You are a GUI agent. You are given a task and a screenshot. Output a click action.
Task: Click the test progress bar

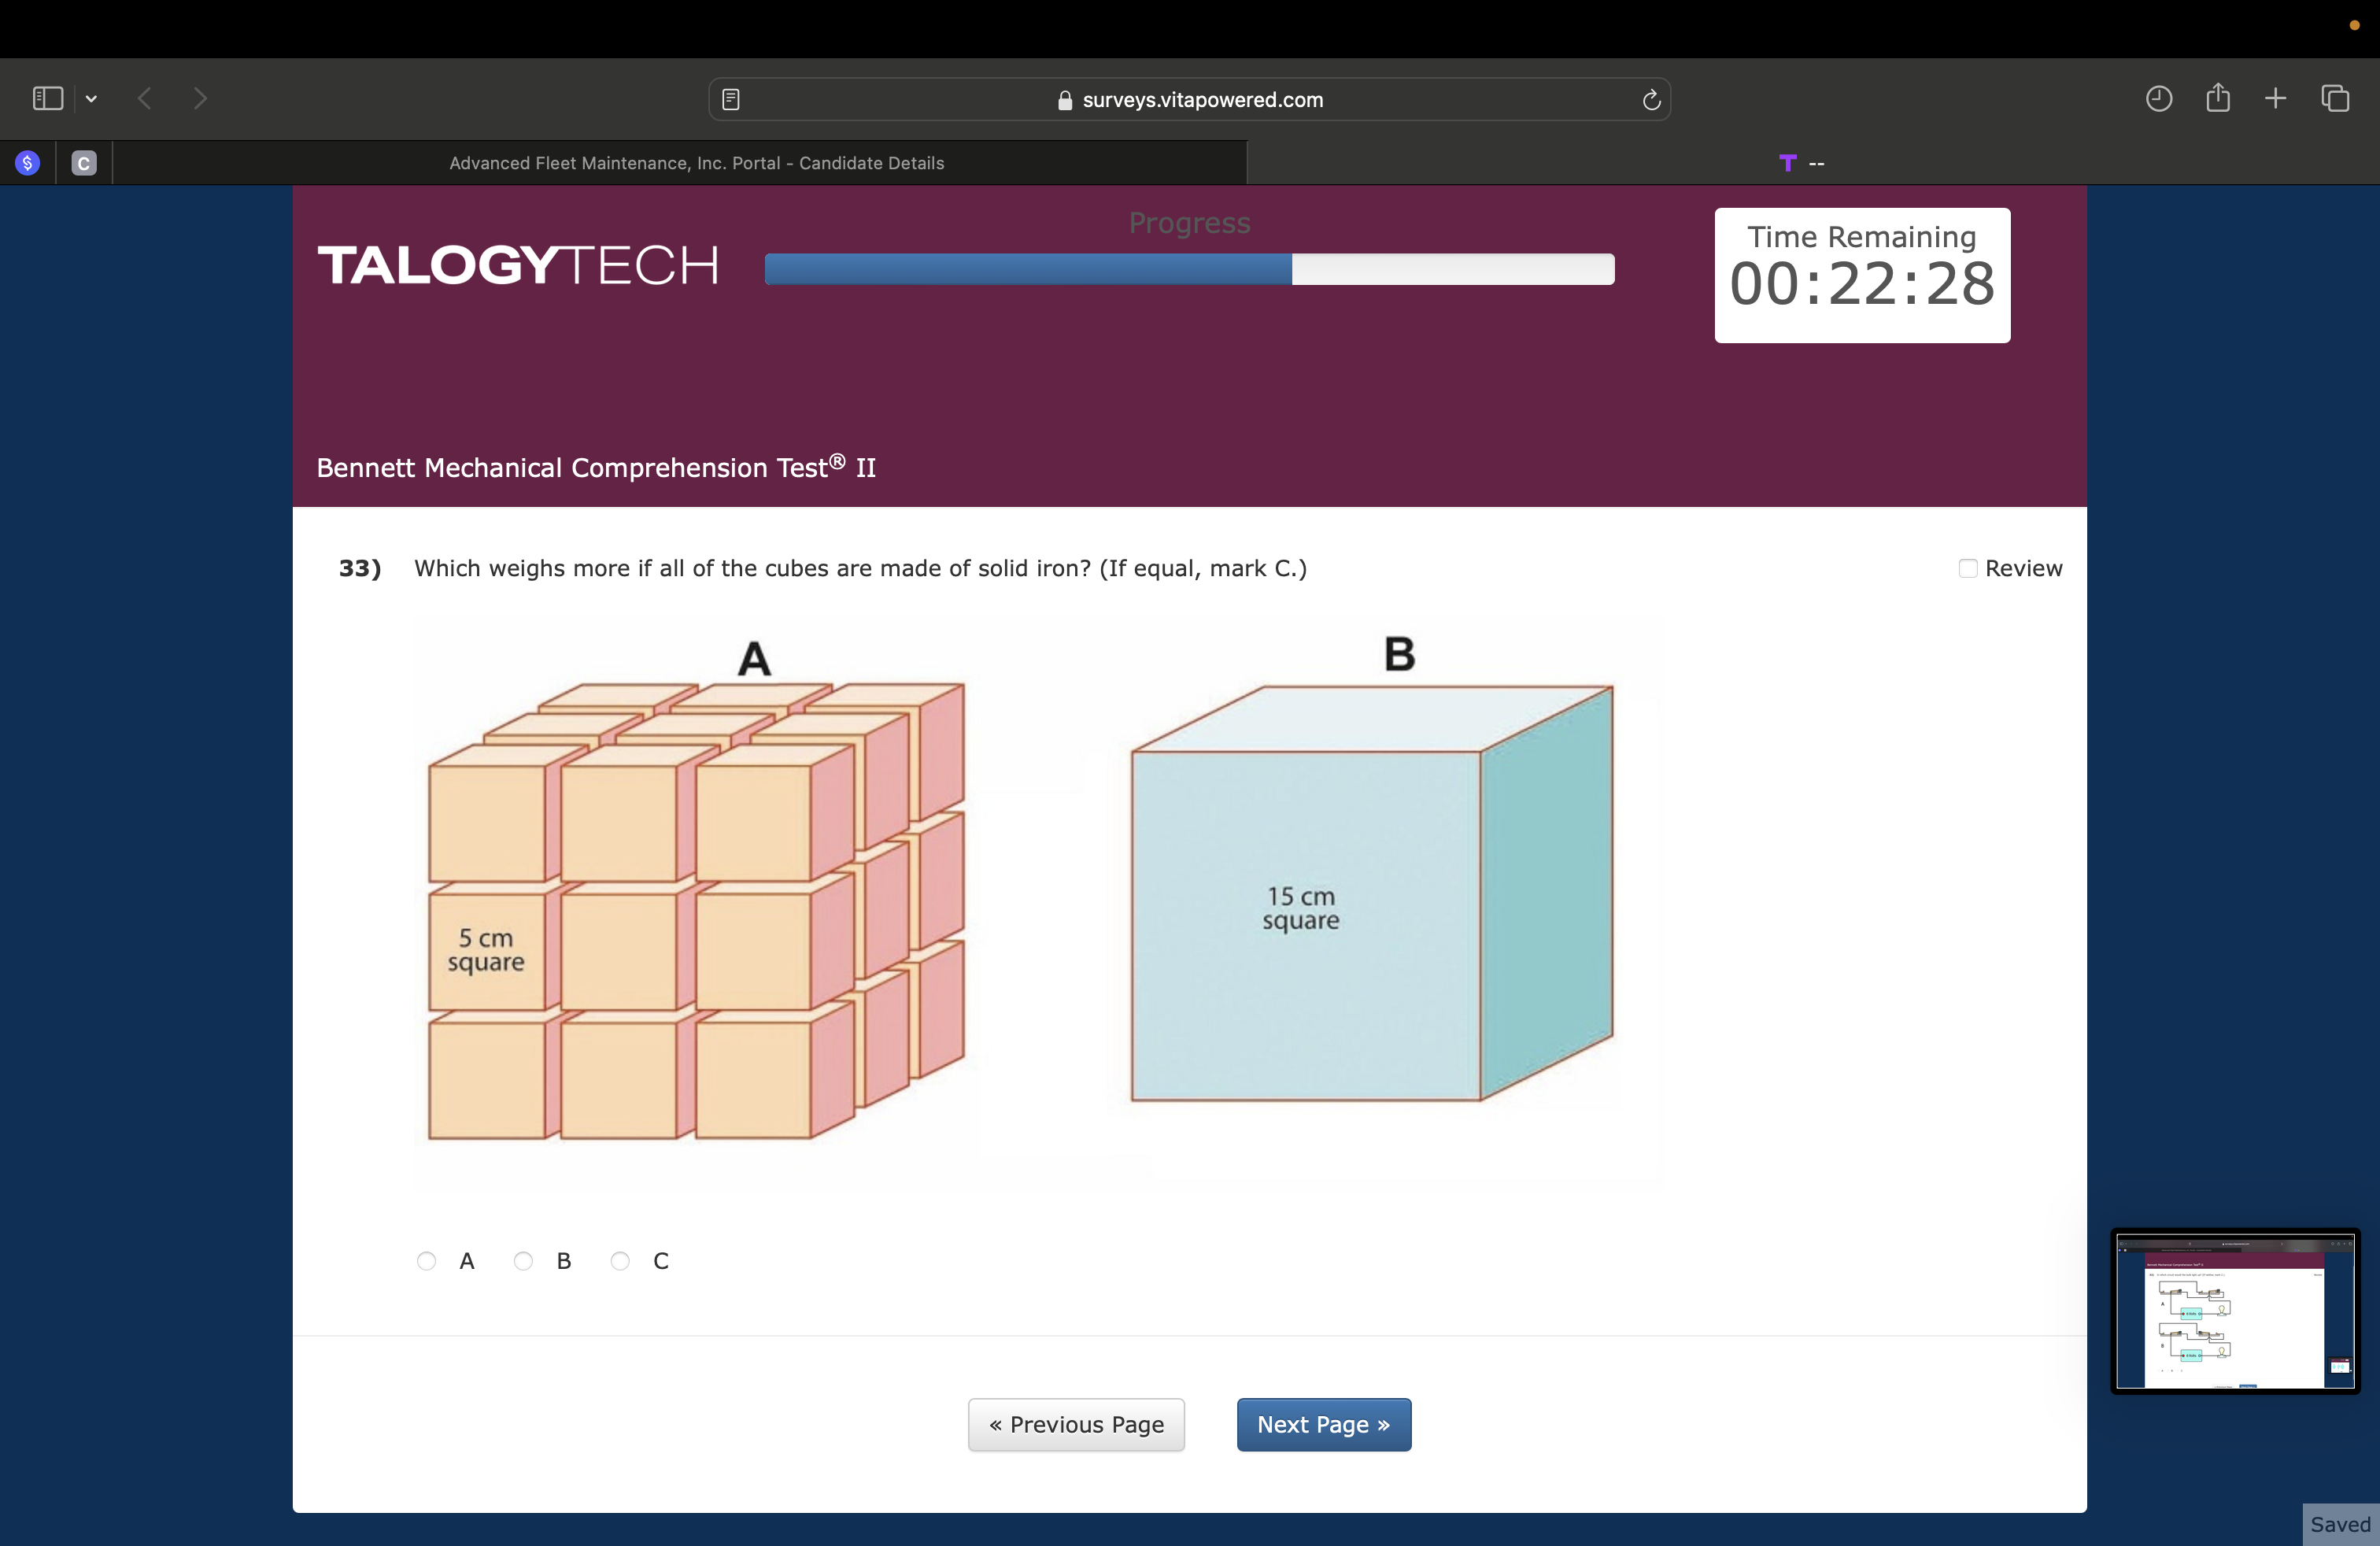coord(1189,269)
